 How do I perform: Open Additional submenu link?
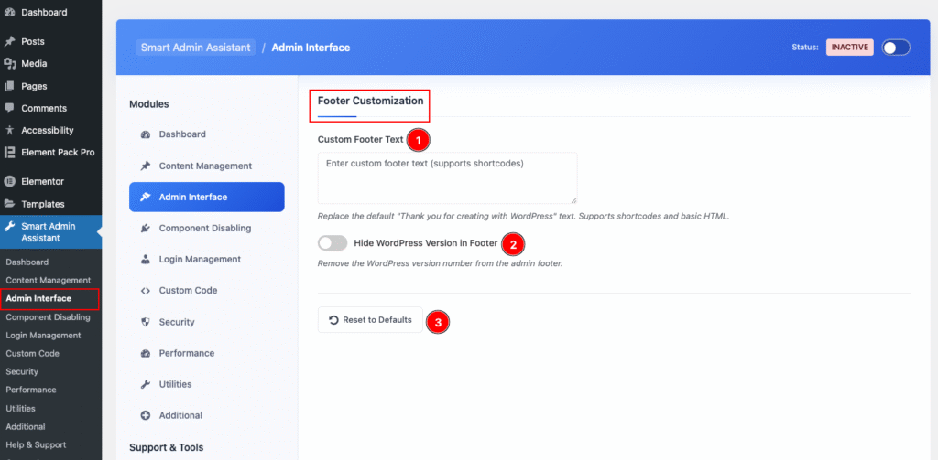tap(25, 426)
